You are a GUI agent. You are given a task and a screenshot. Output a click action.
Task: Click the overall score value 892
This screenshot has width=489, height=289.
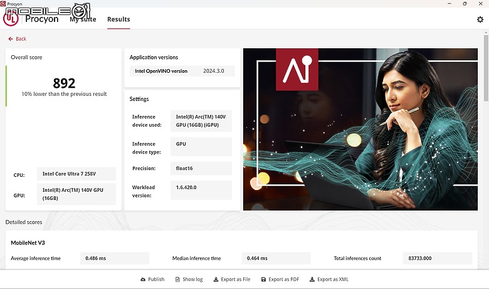[x=64, y=83]
